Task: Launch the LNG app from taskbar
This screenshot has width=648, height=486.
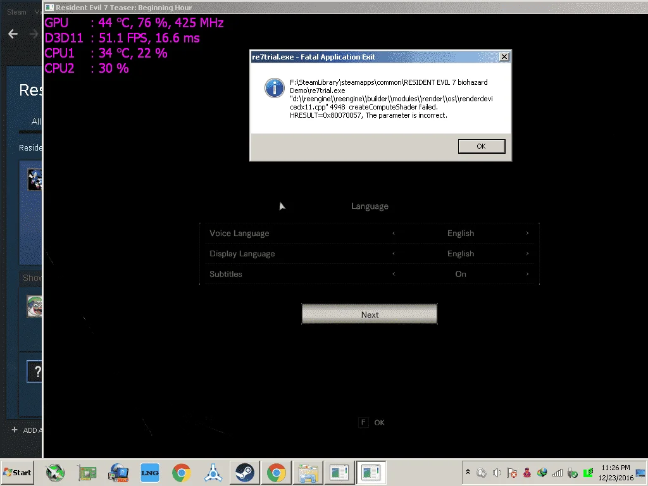Action: click(x=149, y=473)
